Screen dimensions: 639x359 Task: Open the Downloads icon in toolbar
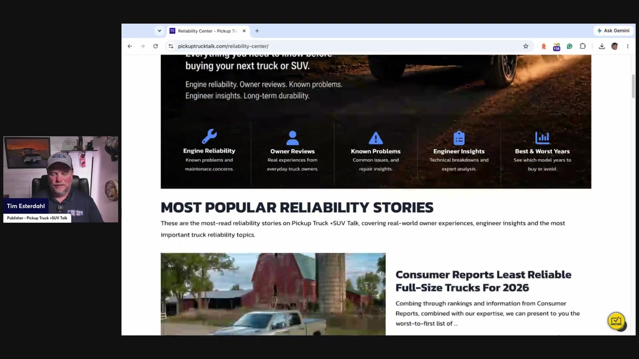click(602, 46)
